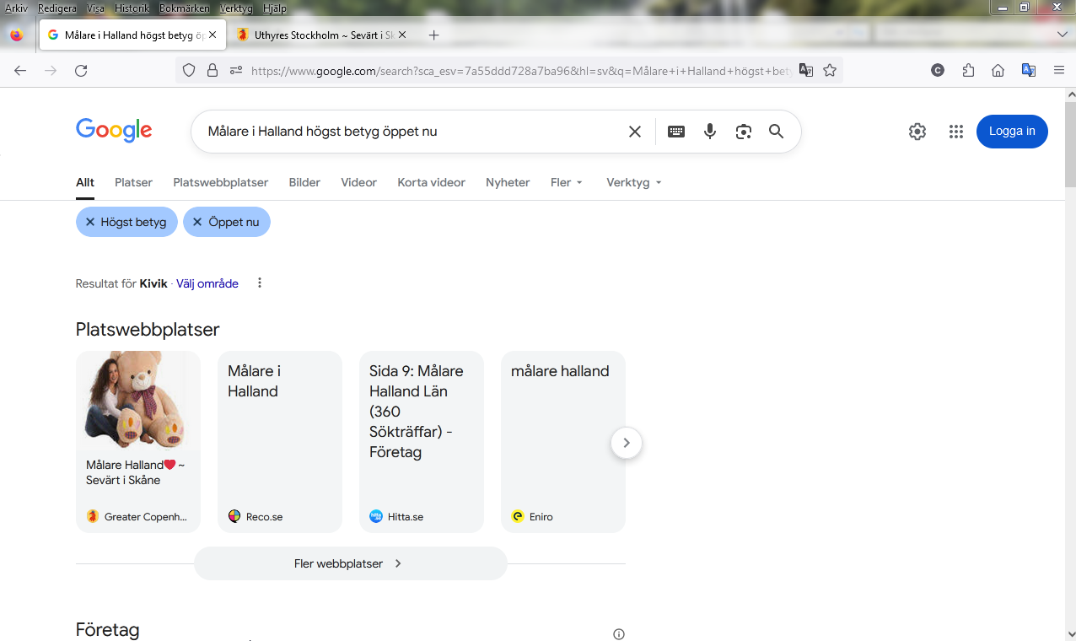
Task: Expand the Verktyg dropdown
Action: click(633, 182)
